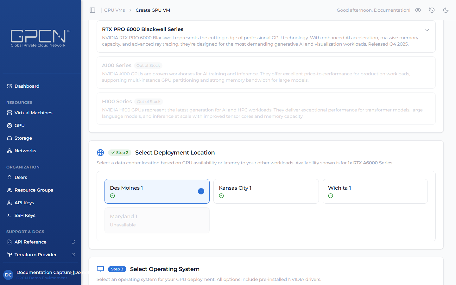The image size is (456, 285).
Task: Expand the H100 Series card
Action: click(x=266, y=109)
